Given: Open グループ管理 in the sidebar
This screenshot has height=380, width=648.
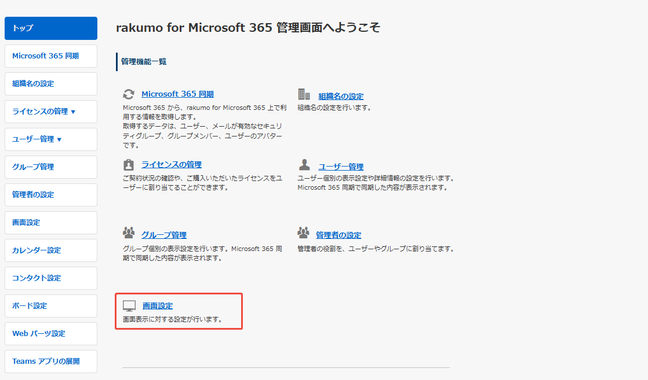Looking at the screenshot, I should coord(51,167).
